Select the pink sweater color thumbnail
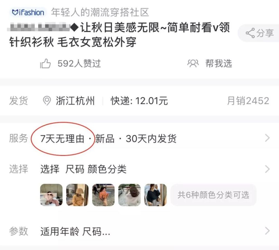Image resolution: width=279 pixels, height=250 pixels. point(51,195)
